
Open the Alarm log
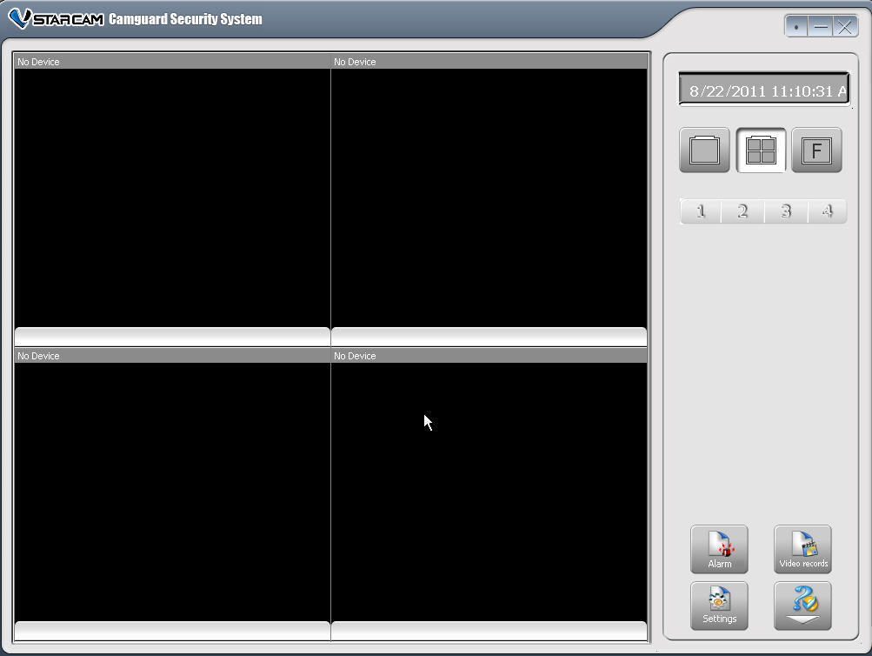click(718, 548)
